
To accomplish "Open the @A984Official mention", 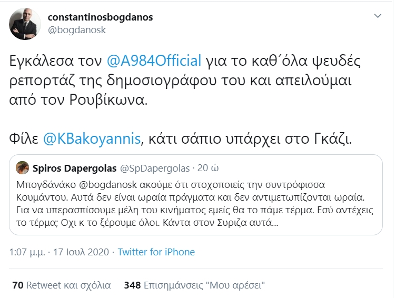I will pos(154,61).
